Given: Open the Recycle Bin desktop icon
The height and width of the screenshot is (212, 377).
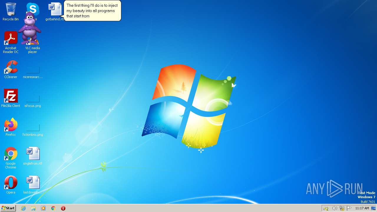Looking at the screenshot, I should [x=11, y=12].
